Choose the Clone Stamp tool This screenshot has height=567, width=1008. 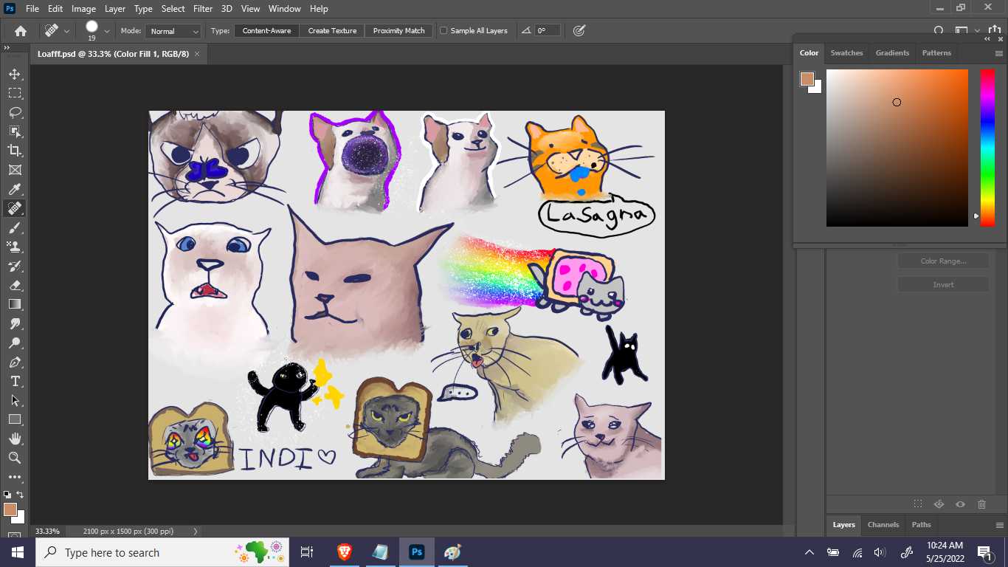[15, 247]
